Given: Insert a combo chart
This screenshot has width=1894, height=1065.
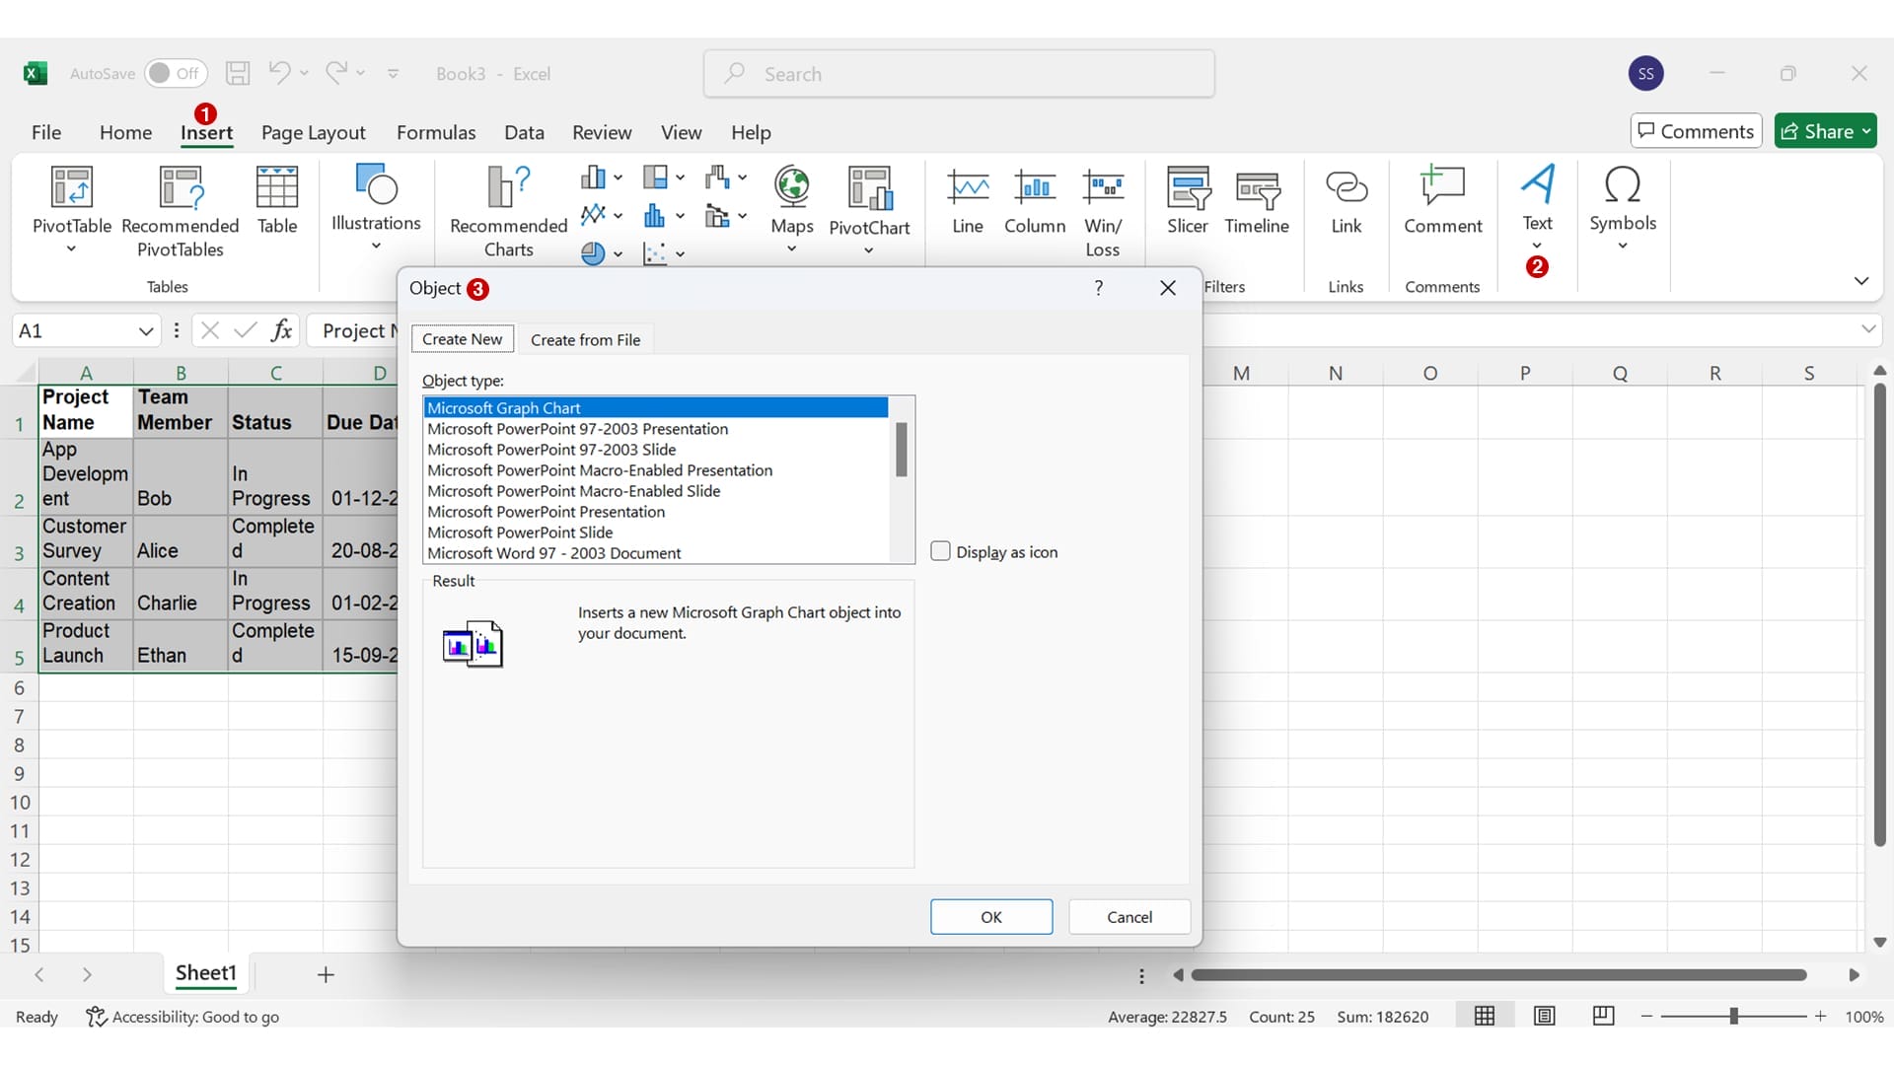Looking at the screenshot, I should (x=725, y=215).
